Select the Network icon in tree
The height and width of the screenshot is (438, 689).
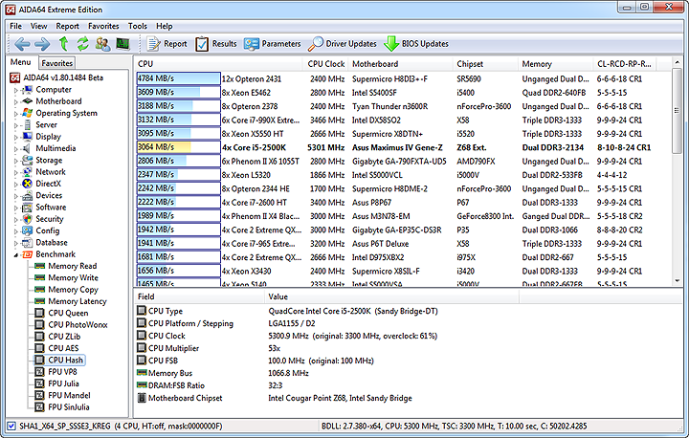tap(27, 172)
